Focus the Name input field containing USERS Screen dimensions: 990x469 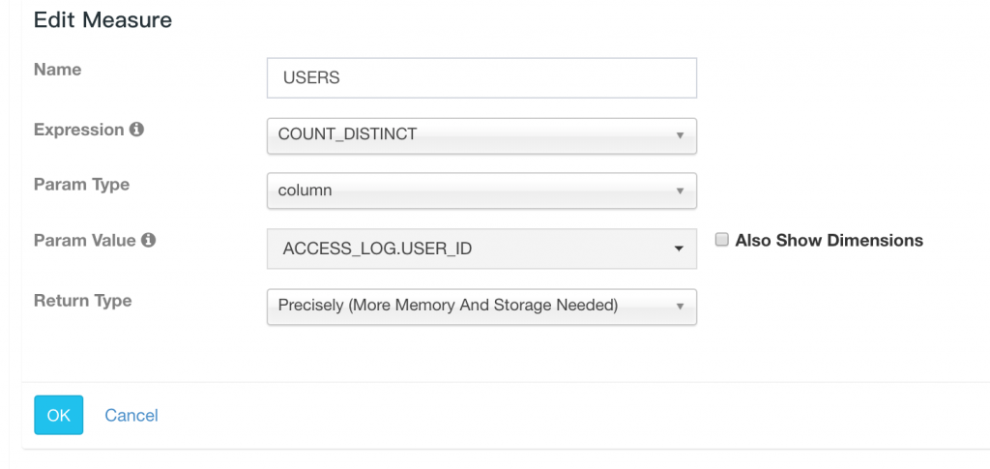coord(481,77)
